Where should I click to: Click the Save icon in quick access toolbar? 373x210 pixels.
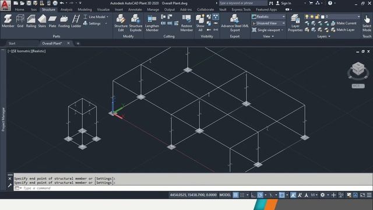tap(29, 3)
